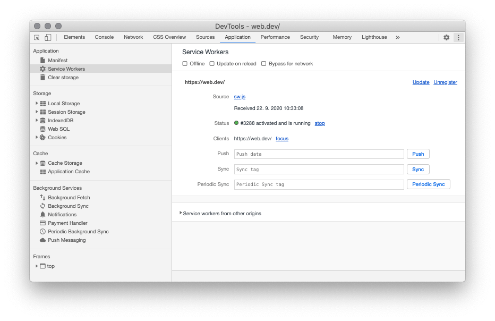Click the Periodic Background Sync clock icon
Image resolution: width=495 pixels, height=321 pixels.
pos(42,231)
